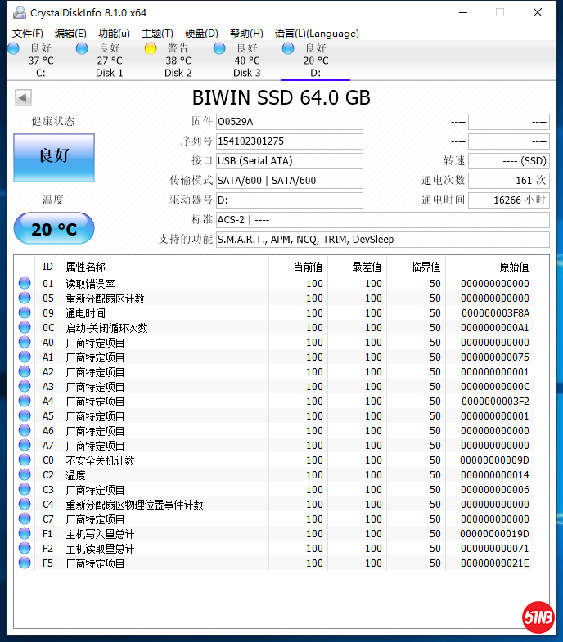Image resolution: width=563 pixels, height=642 pixels.
Task: Select the Disk 3 status orb
Action: pyautogui.click(x=219, y=49)
